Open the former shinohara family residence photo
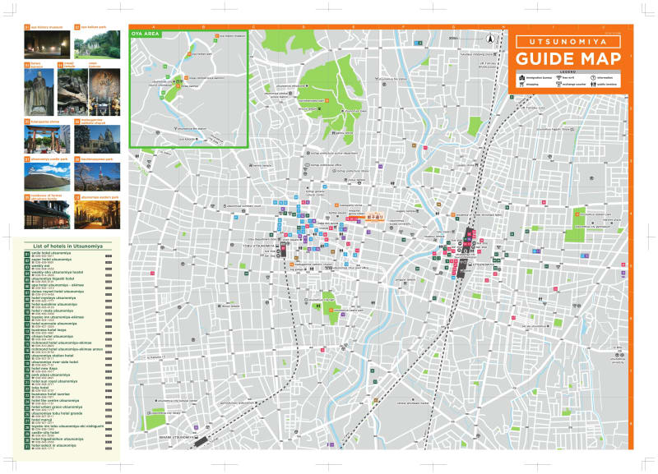 [x=47, y=215]
